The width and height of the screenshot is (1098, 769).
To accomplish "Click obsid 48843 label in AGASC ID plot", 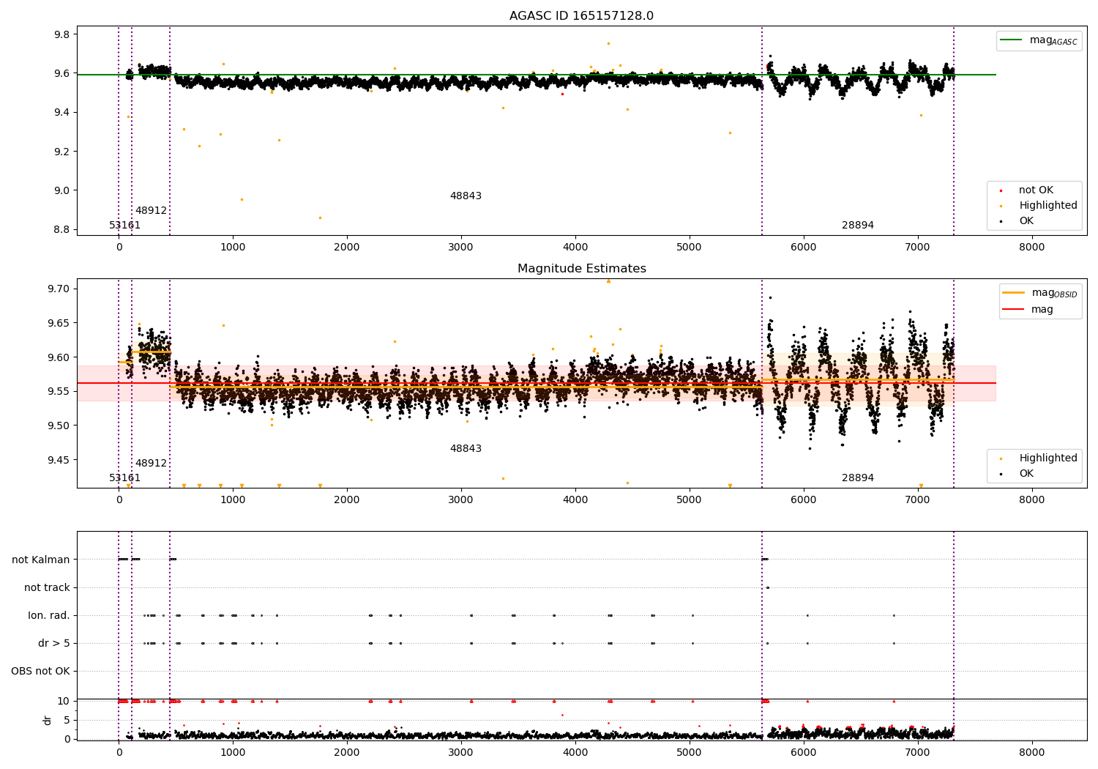I will pyautogui.click(x=466, y=196).
